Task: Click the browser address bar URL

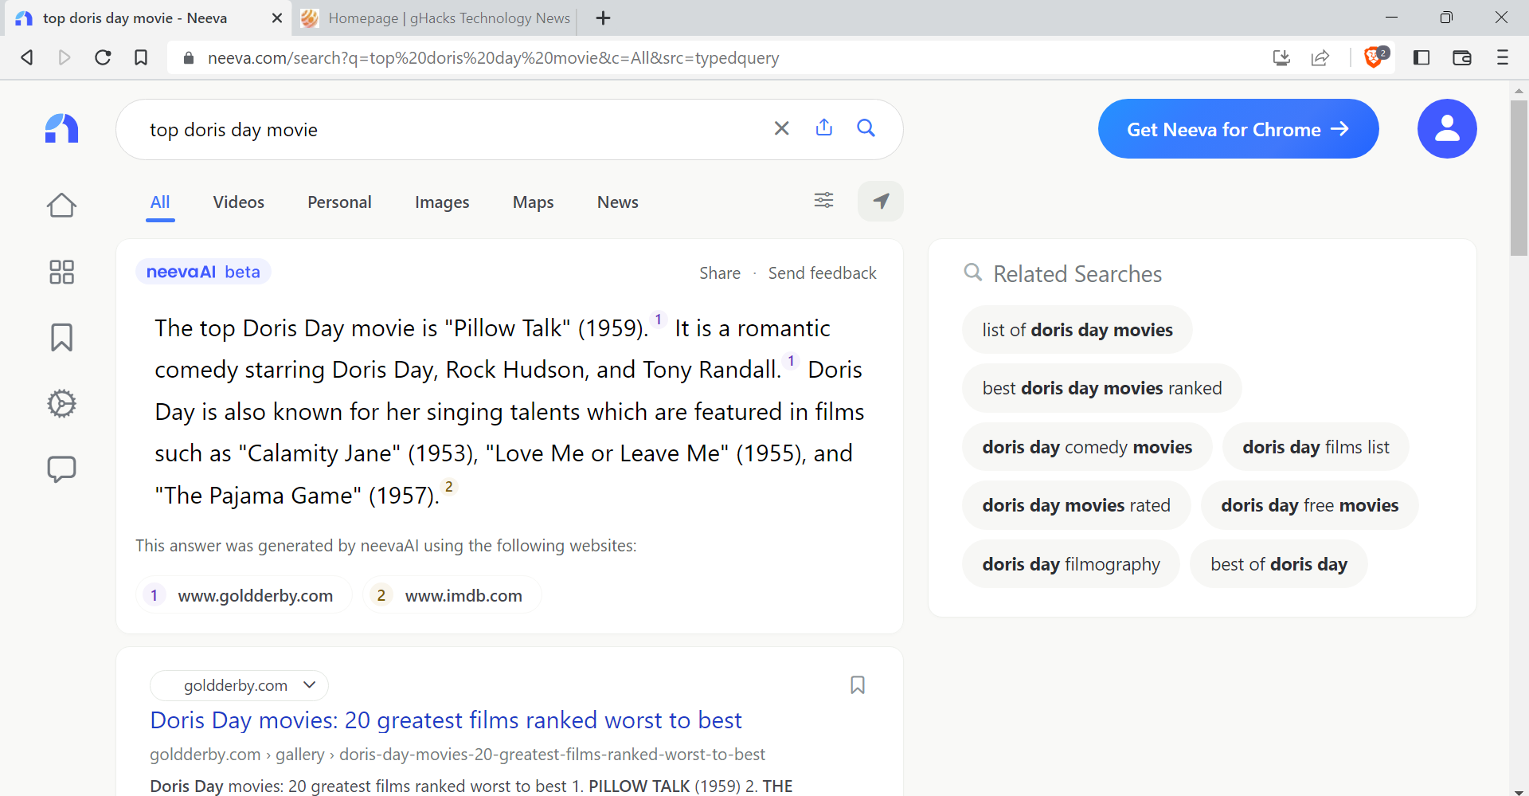Action: tap(493, 57)
